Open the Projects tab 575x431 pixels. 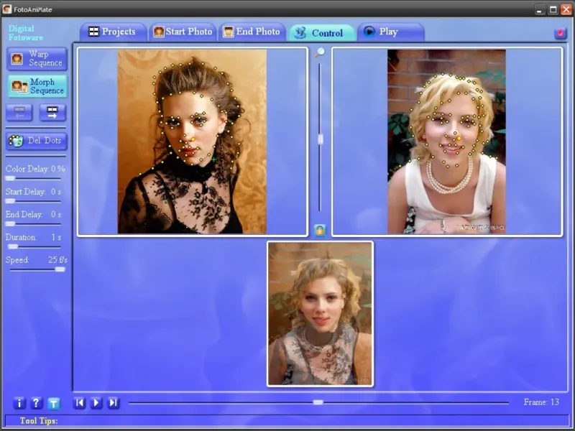pos(113,32)
